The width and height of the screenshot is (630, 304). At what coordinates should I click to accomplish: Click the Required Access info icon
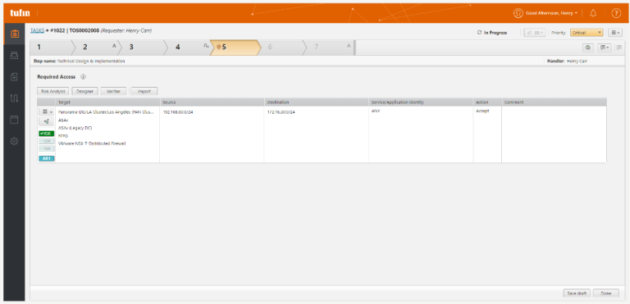83,77
